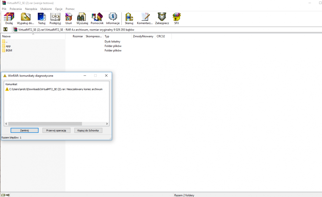Click the "Razem 2 foldery" status text
The image size is (322, 197).
(x=184, y=195)
